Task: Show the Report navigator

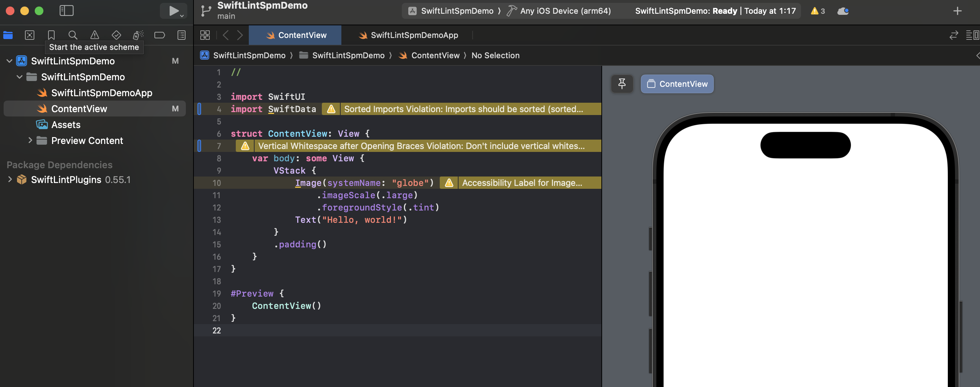Action: click(x=182, y=35)
